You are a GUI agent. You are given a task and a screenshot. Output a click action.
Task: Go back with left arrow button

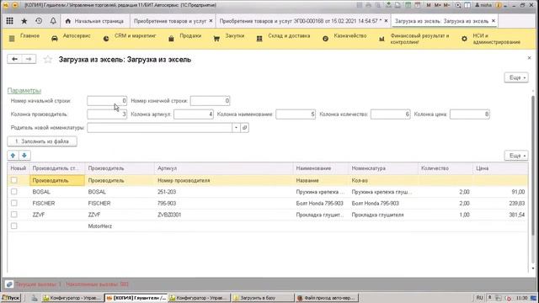click(14, 59)
